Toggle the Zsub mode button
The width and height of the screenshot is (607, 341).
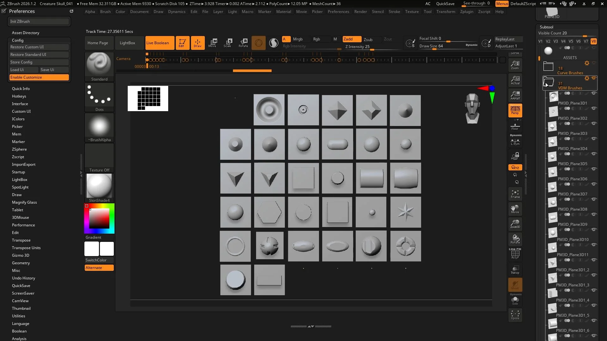pos(368,39)
